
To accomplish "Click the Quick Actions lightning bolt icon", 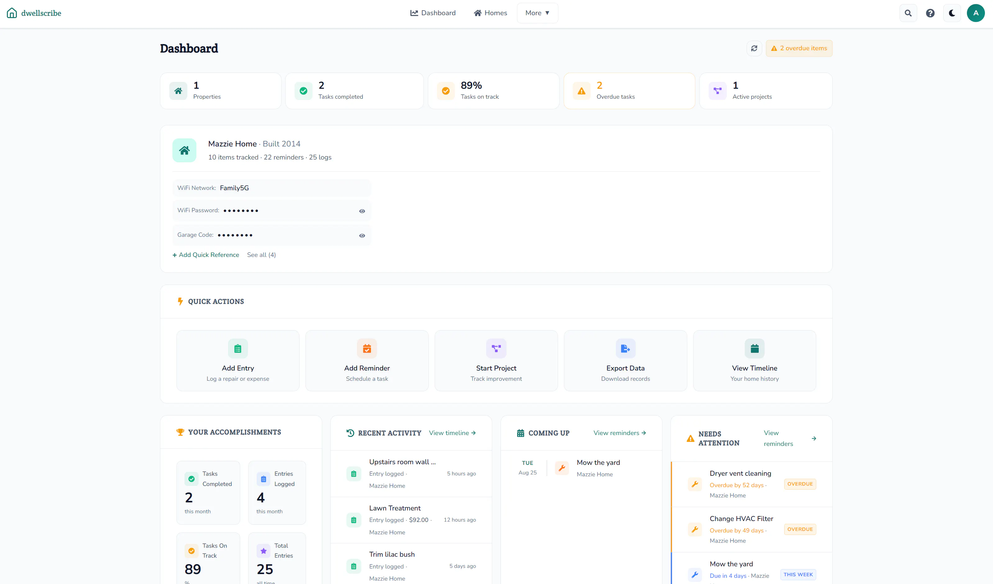I will pyautogui.click(x=180, y=301).
